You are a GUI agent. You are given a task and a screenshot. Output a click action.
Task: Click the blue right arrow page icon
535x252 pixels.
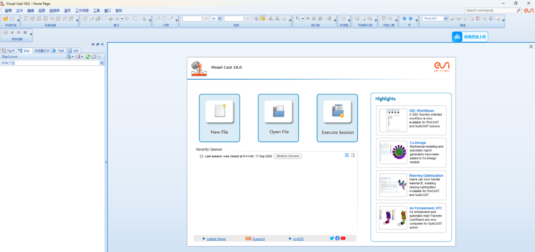[x=411, y=19]
